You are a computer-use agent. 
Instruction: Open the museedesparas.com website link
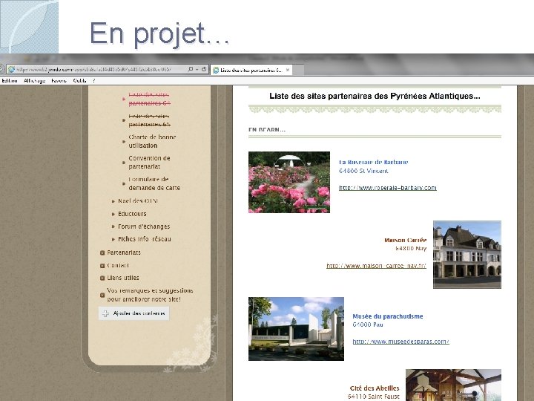point(400,342)
